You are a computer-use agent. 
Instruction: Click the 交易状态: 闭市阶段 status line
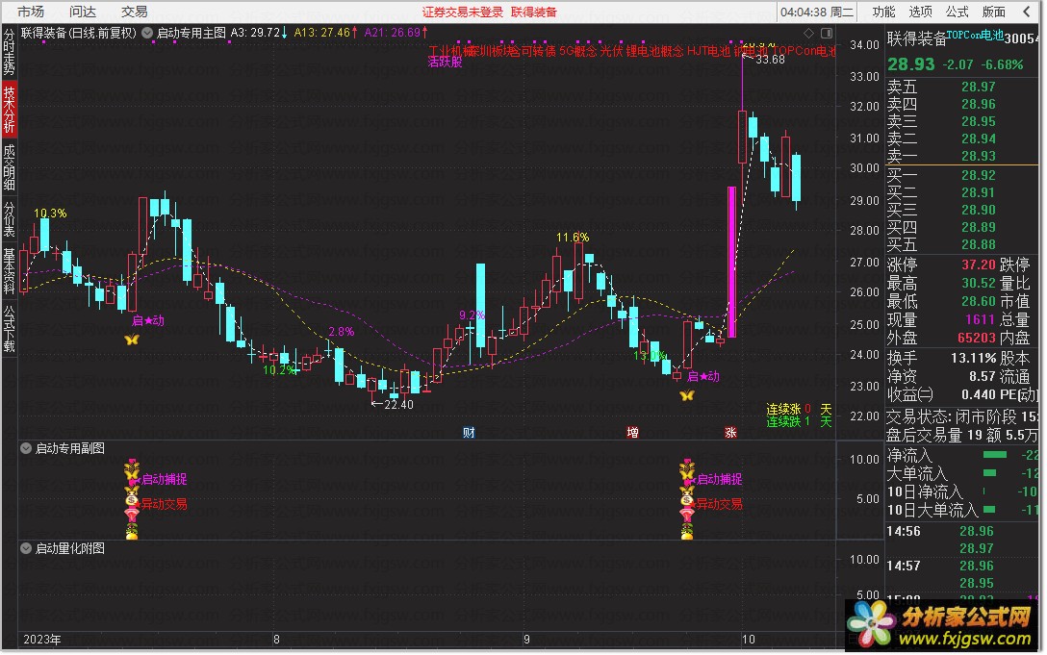click(x=961, y=416)
